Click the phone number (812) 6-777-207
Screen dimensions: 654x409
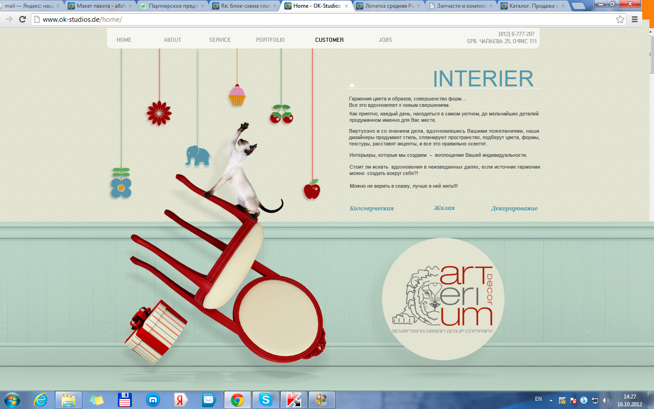coord(516,34)
